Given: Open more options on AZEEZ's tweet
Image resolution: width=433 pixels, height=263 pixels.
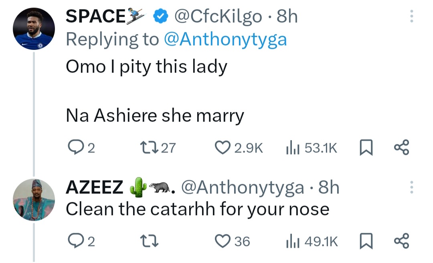Looking at the screenshot, I should pyautogui.click(x=410, y=187).
